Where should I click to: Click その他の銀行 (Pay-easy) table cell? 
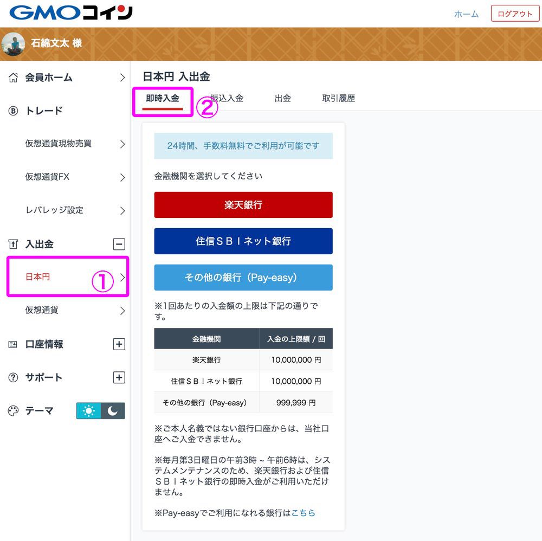pyautogui.click(x=207, y=403)
